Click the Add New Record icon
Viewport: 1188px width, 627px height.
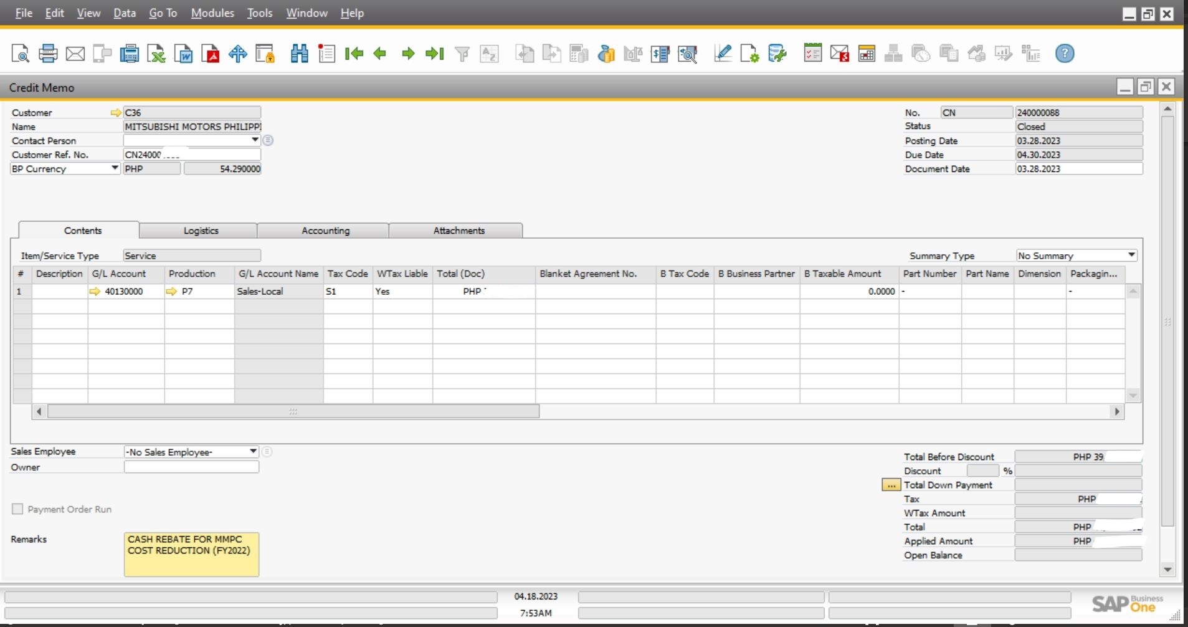[x=326, y=54]
